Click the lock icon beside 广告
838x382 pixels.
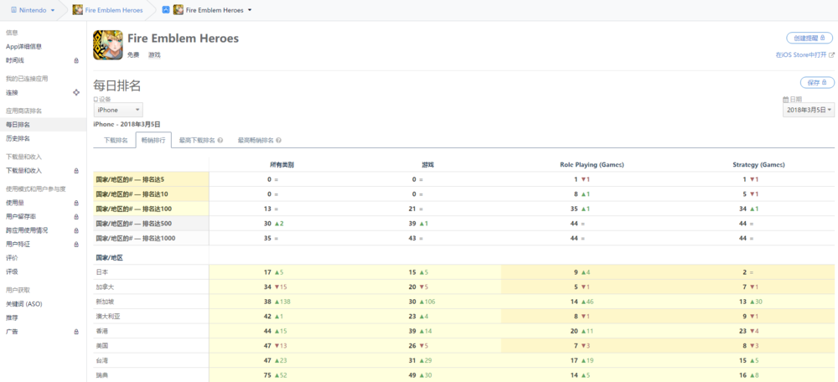(x=76, y=332)
